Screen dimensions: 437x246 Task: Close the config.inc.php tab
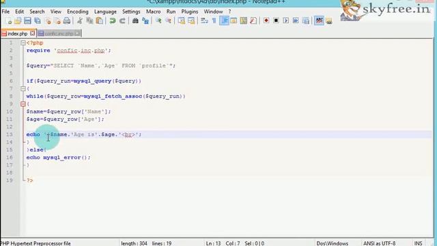tap(77, 33)
